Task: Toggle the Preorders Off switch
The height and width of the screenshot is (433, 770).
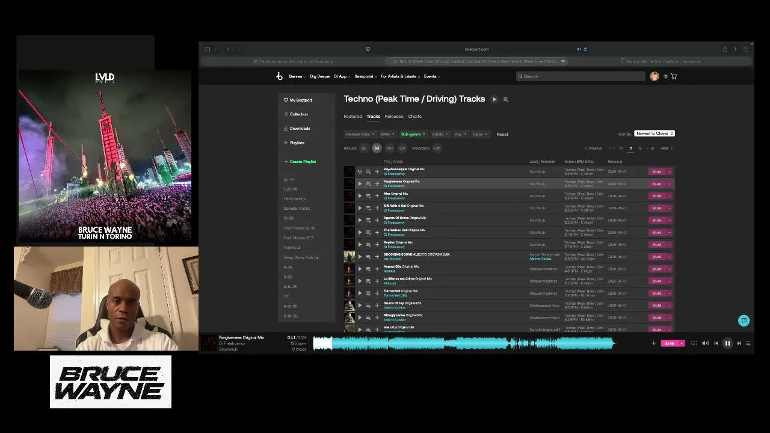Action: tap(437, 148)
